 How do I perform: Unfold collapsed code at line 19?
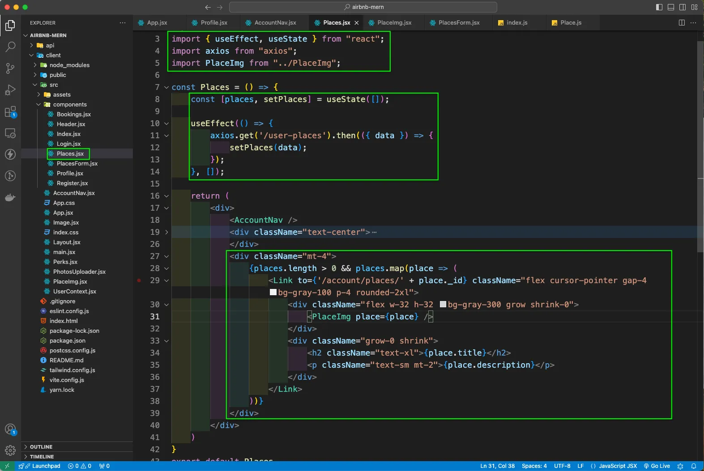click(166, 232)
